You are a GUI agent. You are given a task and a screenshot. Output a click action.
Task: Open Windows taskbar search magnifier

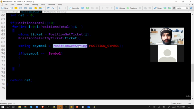pyautogui.click(x=8, y=107)
